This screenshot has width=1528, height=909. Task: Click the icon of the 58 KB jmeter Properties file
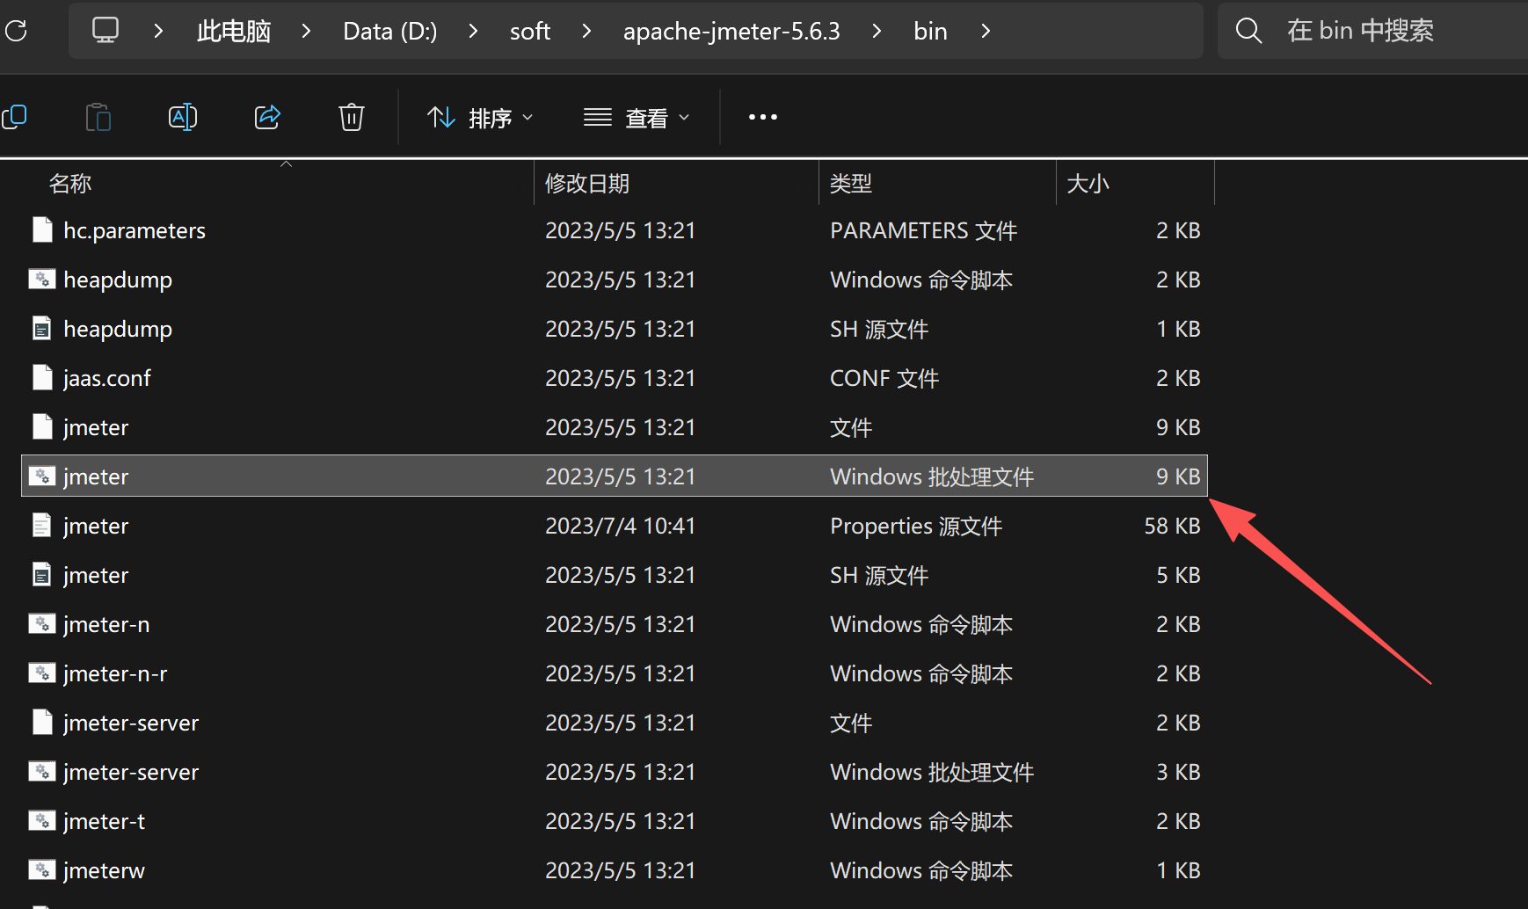pyautogui.click(x=42, y=525)
